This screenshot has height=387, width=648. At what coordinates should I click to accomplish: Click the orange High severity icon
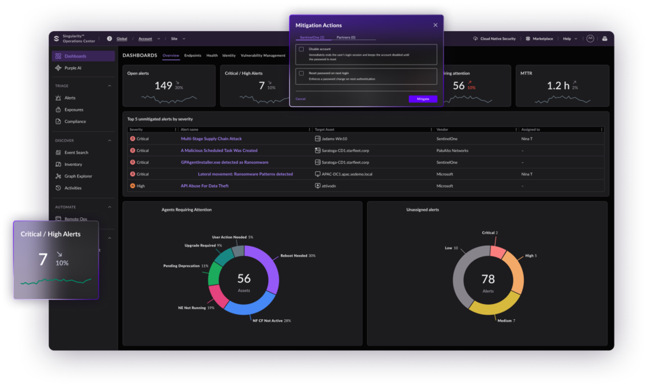(x=133, y=186)
